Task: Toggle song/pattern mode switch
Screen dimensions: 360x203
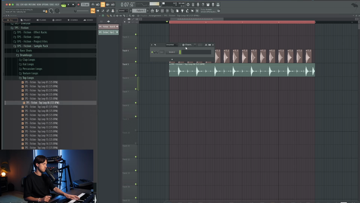Action: (63, 5)
